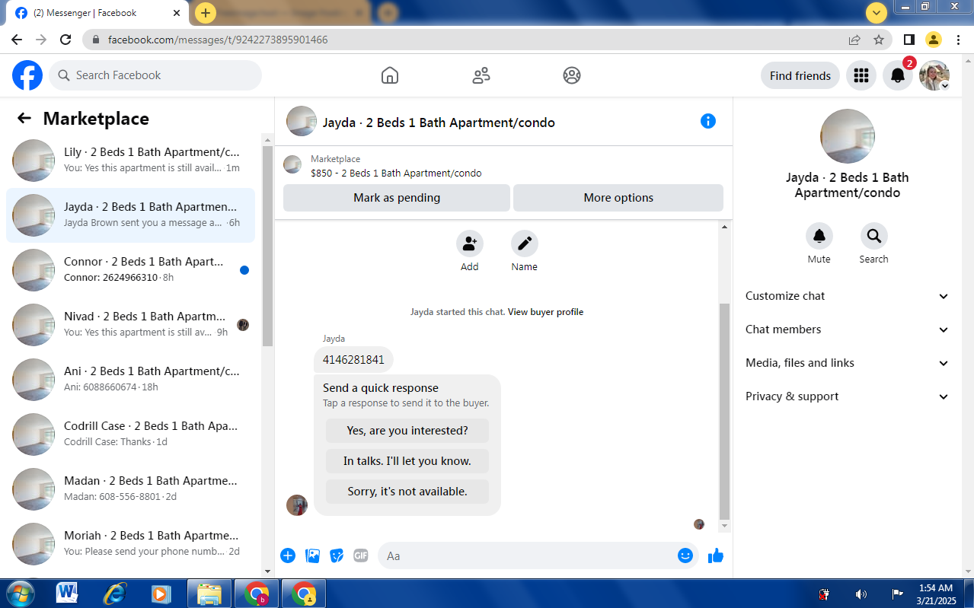
Task: Open Chrome side panel icon
Action: pos(909,40)
